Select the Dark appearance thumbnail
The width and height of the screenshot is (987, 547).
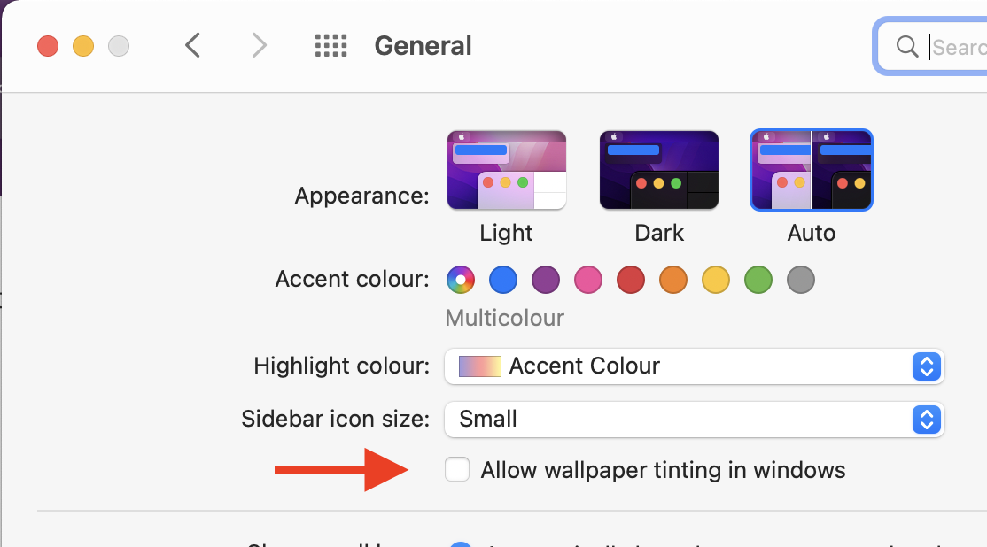click(659, 170)
